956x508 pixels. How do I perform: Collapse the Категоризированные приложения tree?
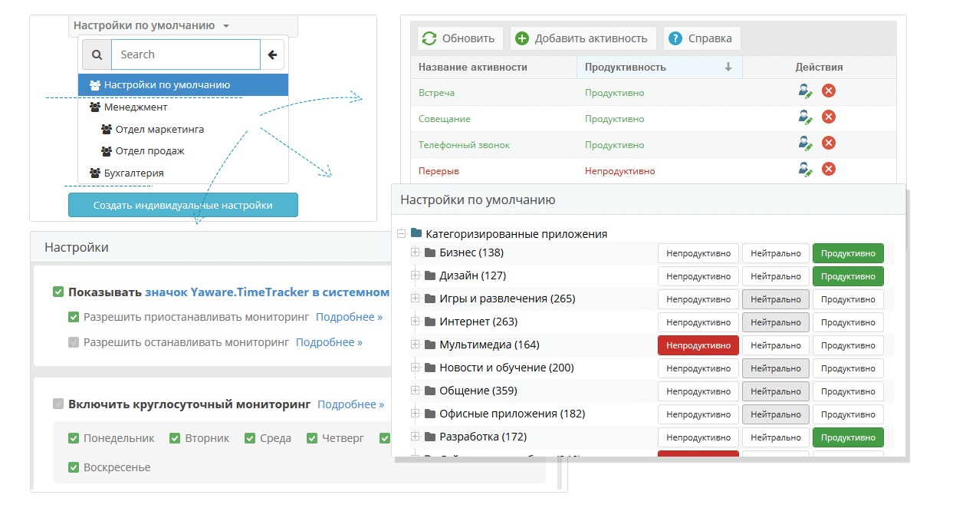coord(401,233)
